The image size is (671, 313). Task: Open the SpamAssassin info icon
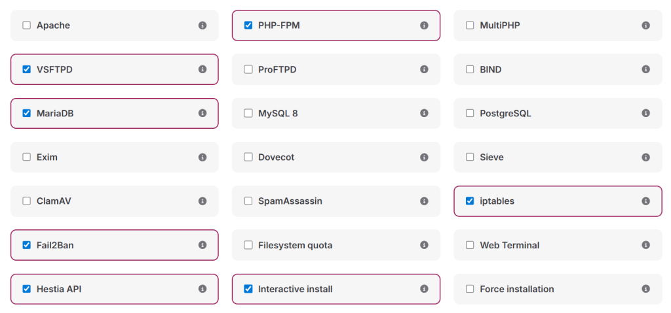point(424,201)
